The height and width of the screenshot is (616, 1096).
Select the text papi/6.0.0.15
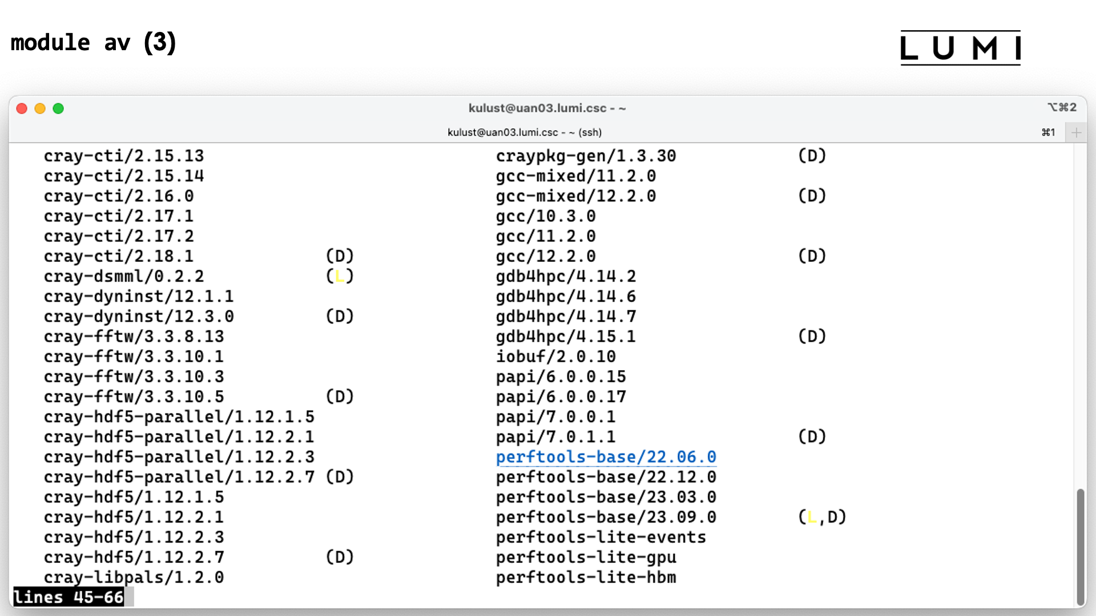561,376
